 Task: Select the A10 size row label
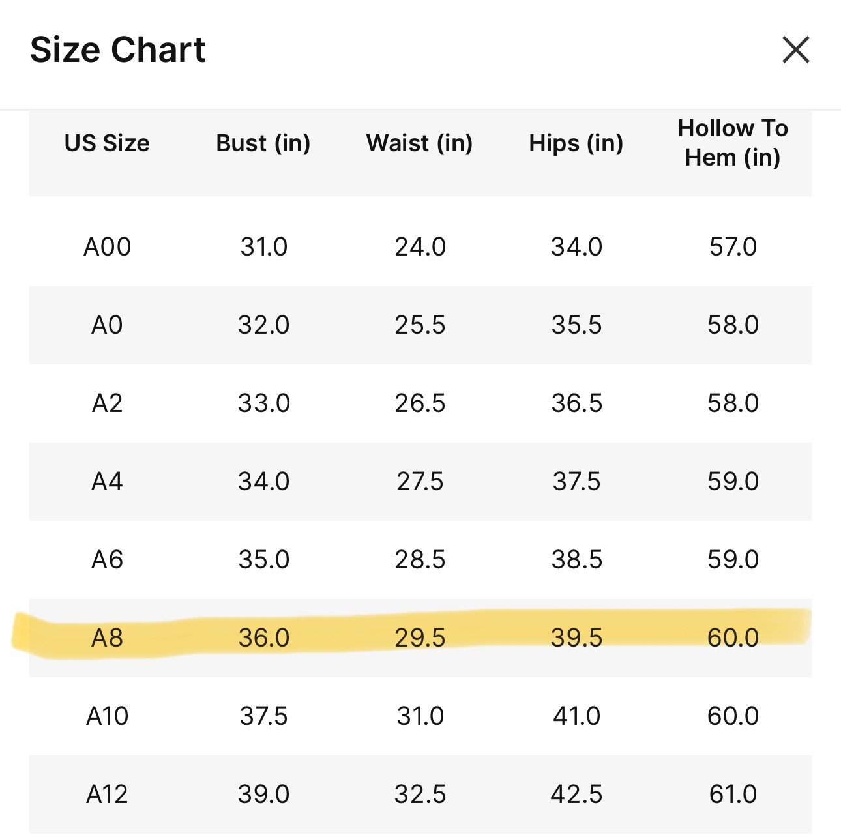coord(107,716)
